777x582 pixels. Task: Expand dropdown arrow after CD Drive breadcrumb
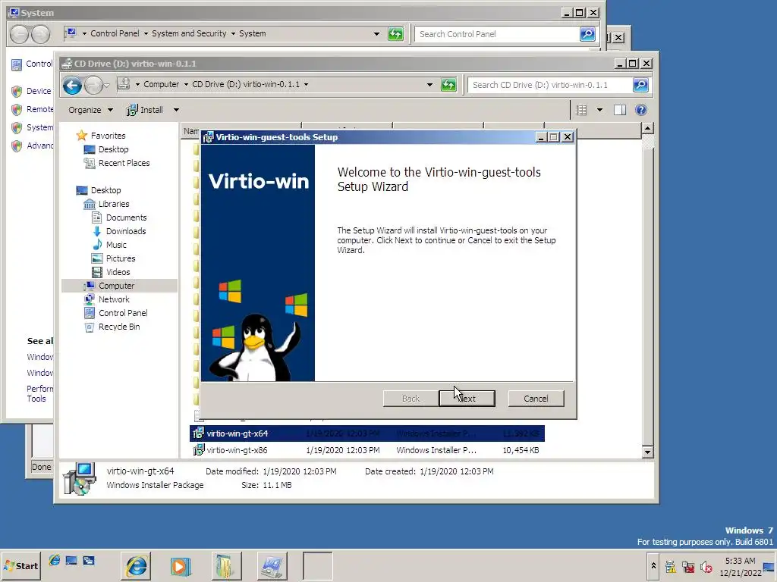307,84
